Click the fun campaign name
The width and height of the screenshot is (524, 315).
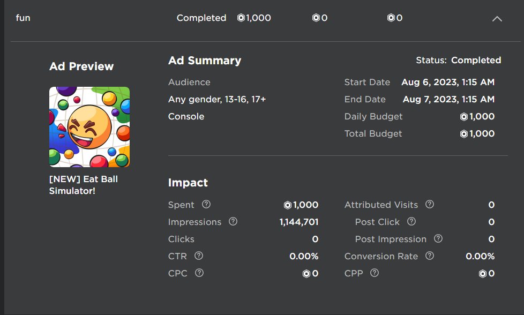(x=23, y=18)
